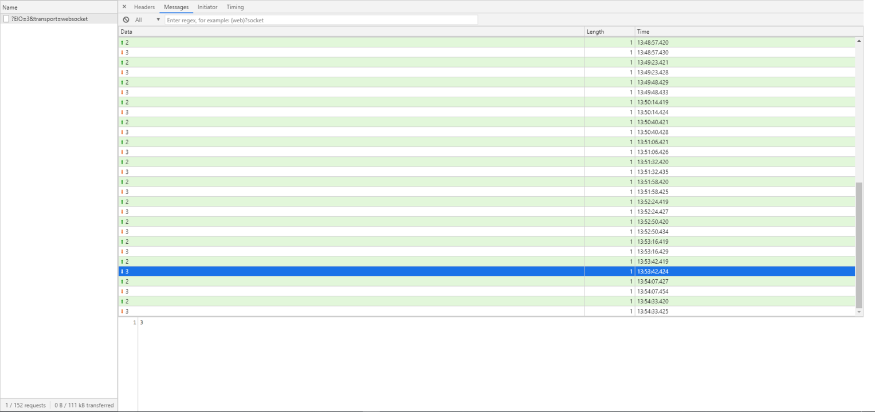Select sent message at 13:50:40.421
The image size is (875, 412).
click(486, 122)
